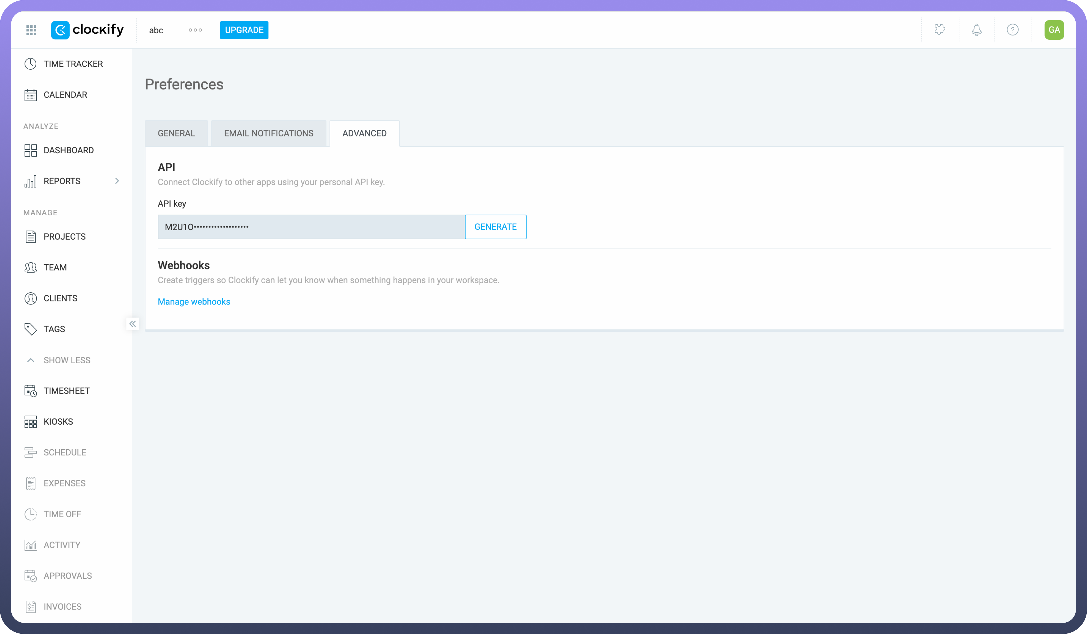1087x634 pixels.
Task: Open the workspace three-dots menu
Action: pyautogui.click(x=195, y=30)
